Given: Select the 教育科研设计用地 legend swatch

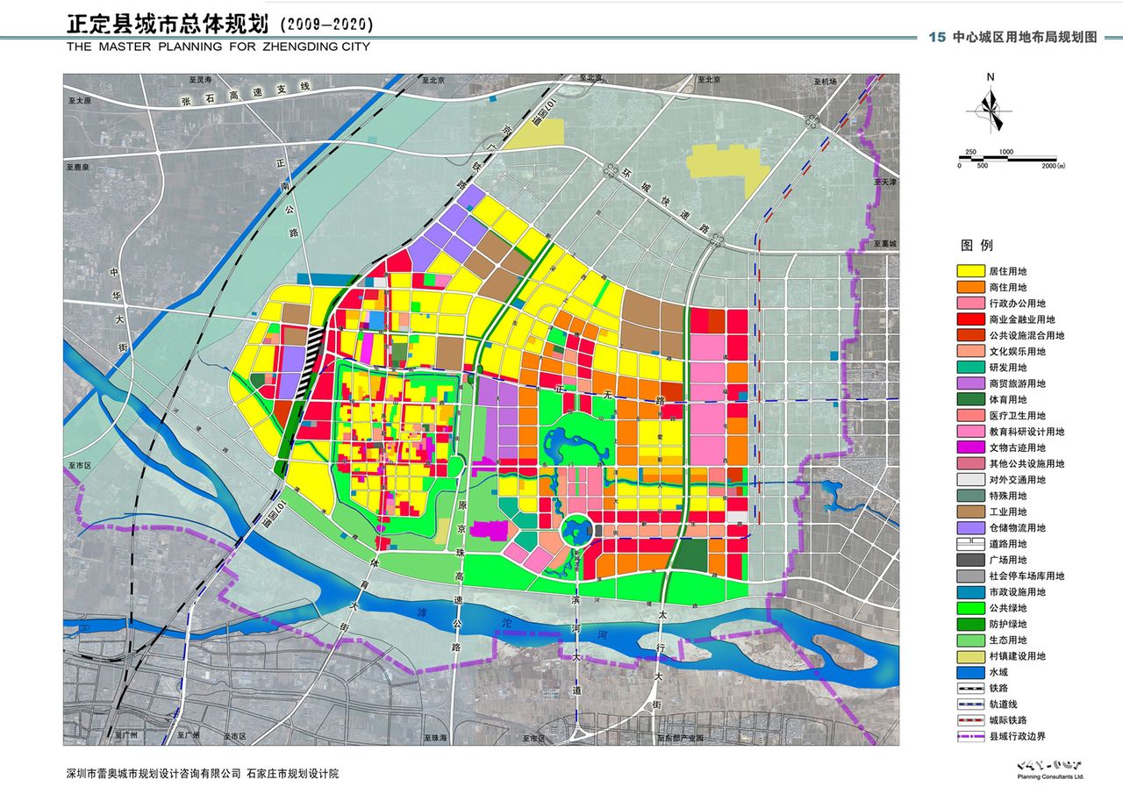Looking at the screenshot, I should (969, 432).
